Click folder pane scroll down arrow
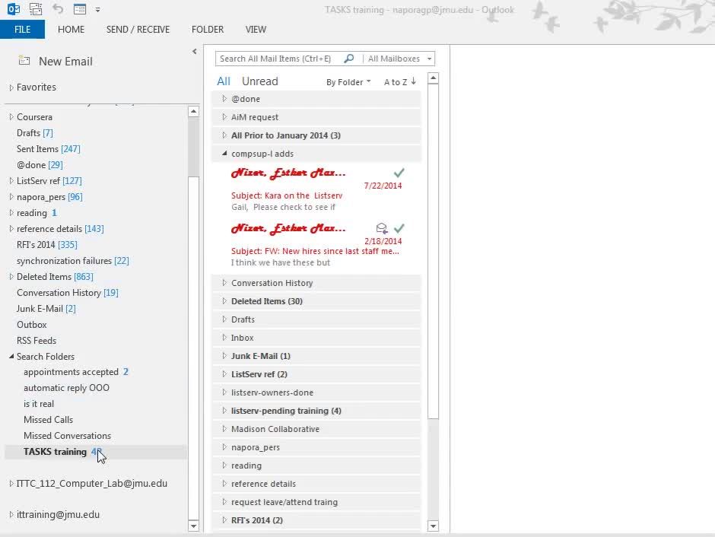The height and width of the screenshot is (537, 715). [193, 526]
